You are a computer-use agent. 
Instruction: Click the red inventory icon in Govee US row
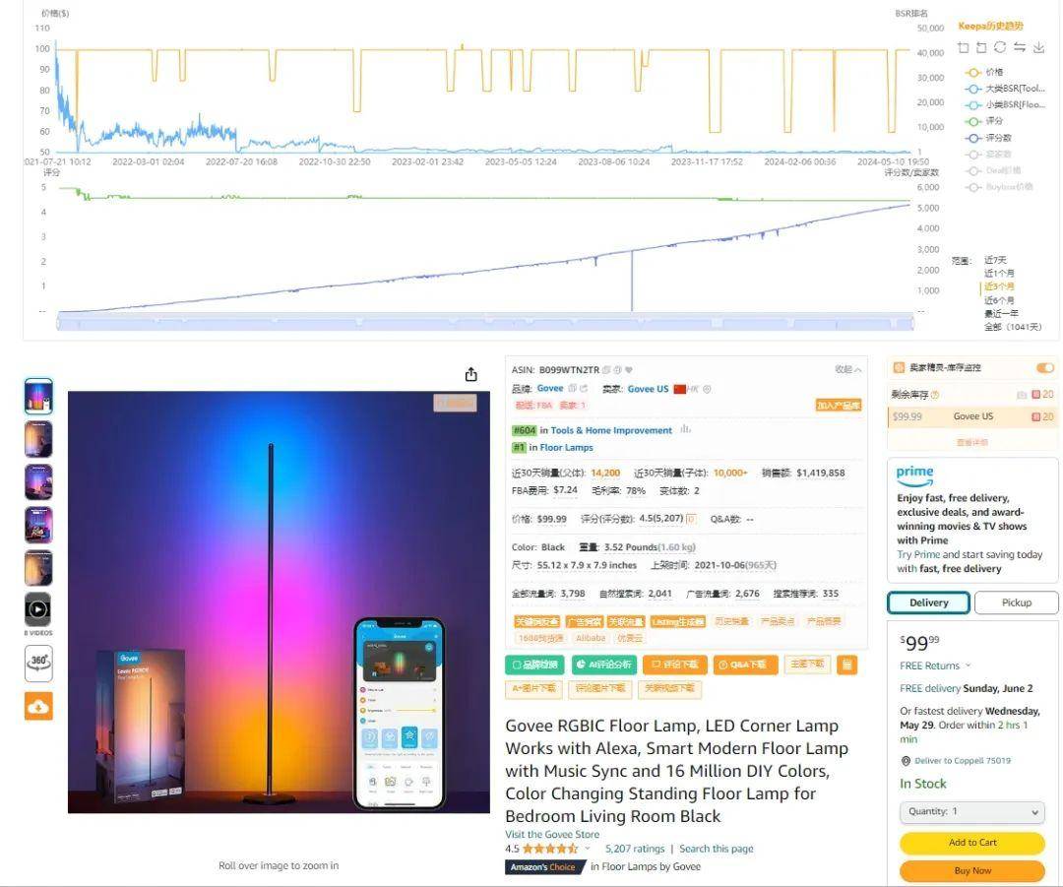[x=1035, y=416]
